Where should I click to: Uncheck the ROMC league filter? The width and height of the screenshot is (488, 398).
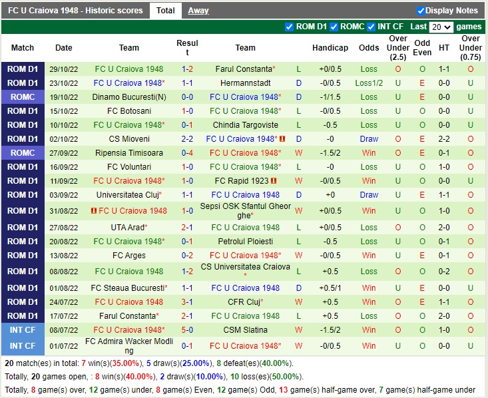point(334,27)
